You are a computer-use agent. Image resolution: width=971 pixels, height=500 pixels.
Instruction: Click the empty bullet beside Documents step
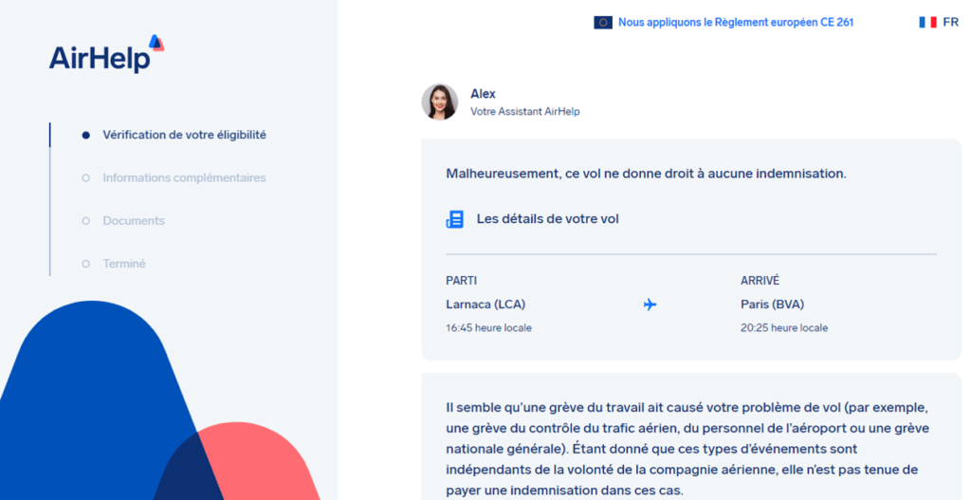pos(86,220)
